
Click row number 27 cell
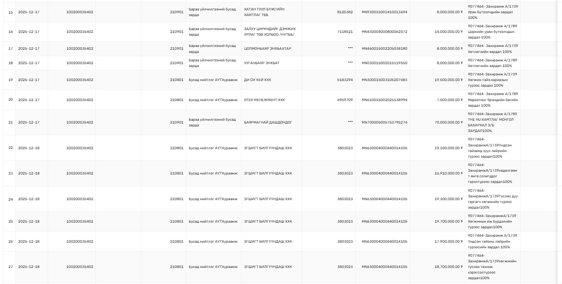coord(11,267)
